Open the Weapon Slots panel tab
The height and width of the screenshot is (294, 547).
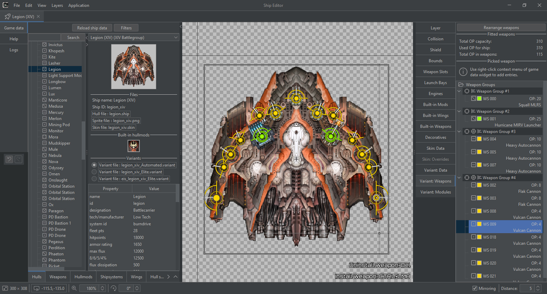(x=435, y=71)
